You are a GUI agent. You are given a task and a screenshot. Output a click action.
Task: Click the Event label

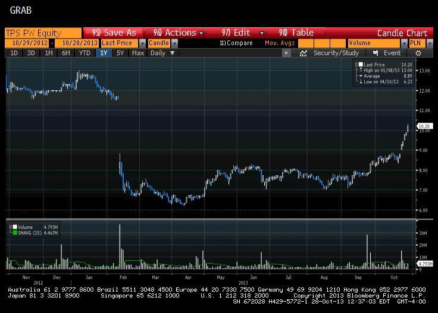(392, 53)
